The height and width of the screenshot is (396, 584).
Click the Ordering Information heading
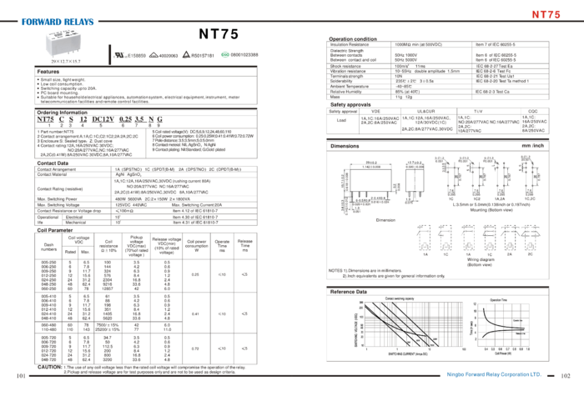pos(63,113)
